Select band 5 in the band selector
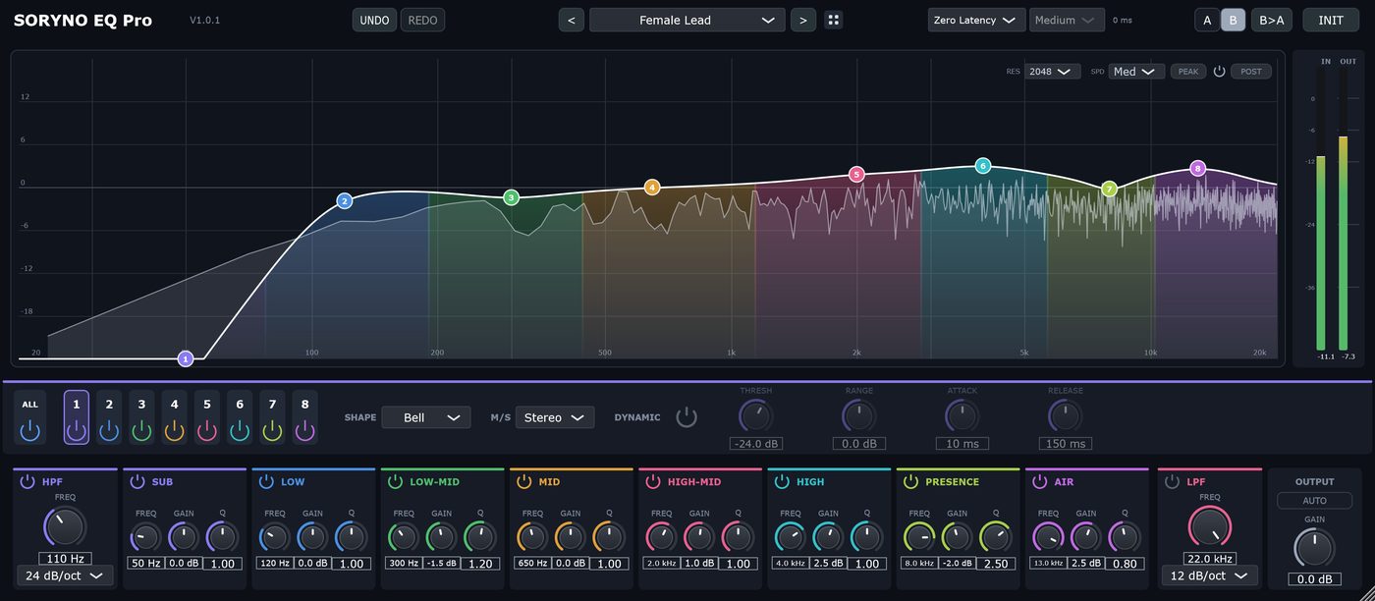The height and width of the screenshot is (601, 1375). (x=207, y=417)
